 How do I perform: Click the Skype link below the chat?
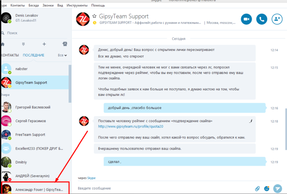(91, 178)
